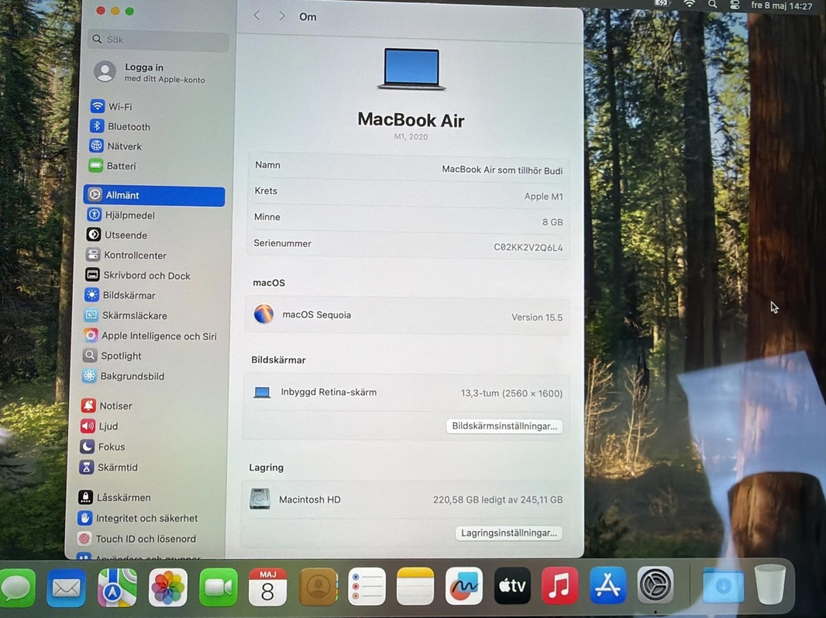Viewport: 826px width, 618px height.
Task: Go forward with the right chevron
Action: pos(282,15)
